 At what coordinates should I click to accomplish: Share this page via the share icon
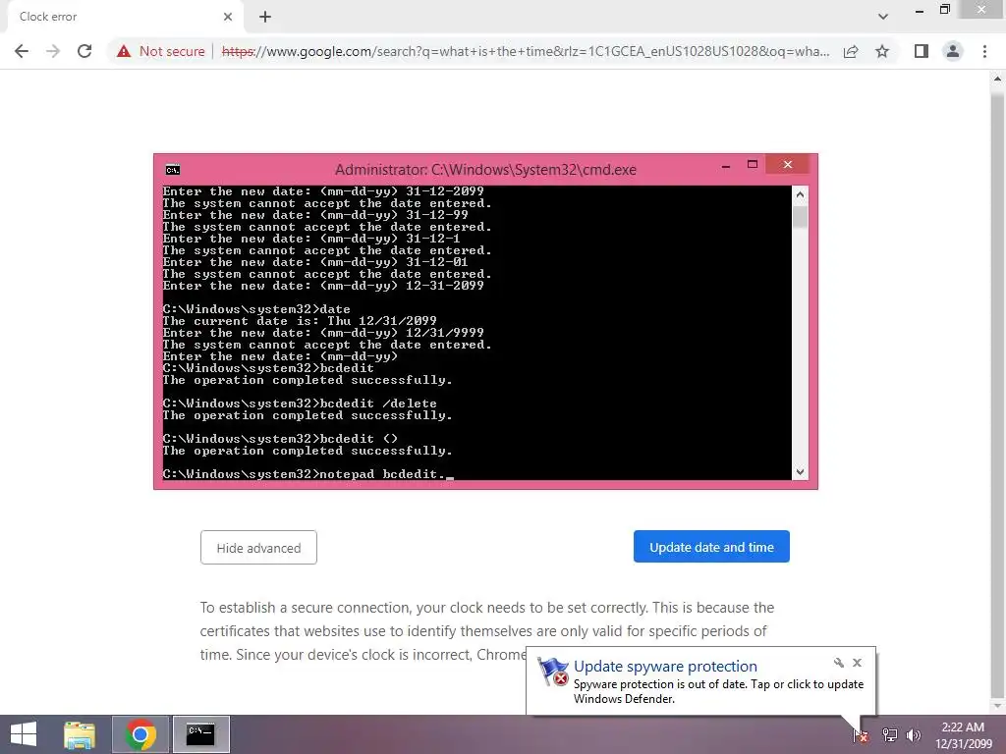(x=851, y=51)
